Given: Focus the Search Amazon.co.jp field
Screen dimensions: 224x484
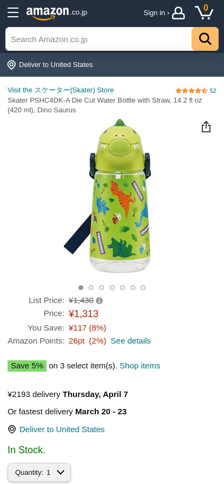Looking at the screenshot, I should point(98,39).
